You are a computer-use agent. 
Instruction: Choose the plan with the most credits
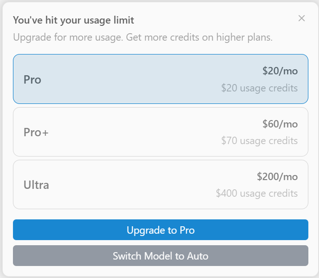[x=160, y=185]
